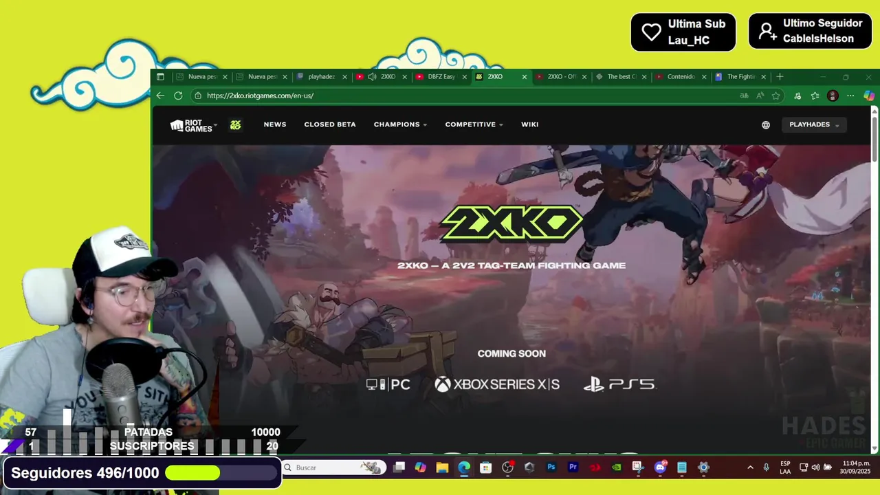Add page to favorites star icon

776,96
